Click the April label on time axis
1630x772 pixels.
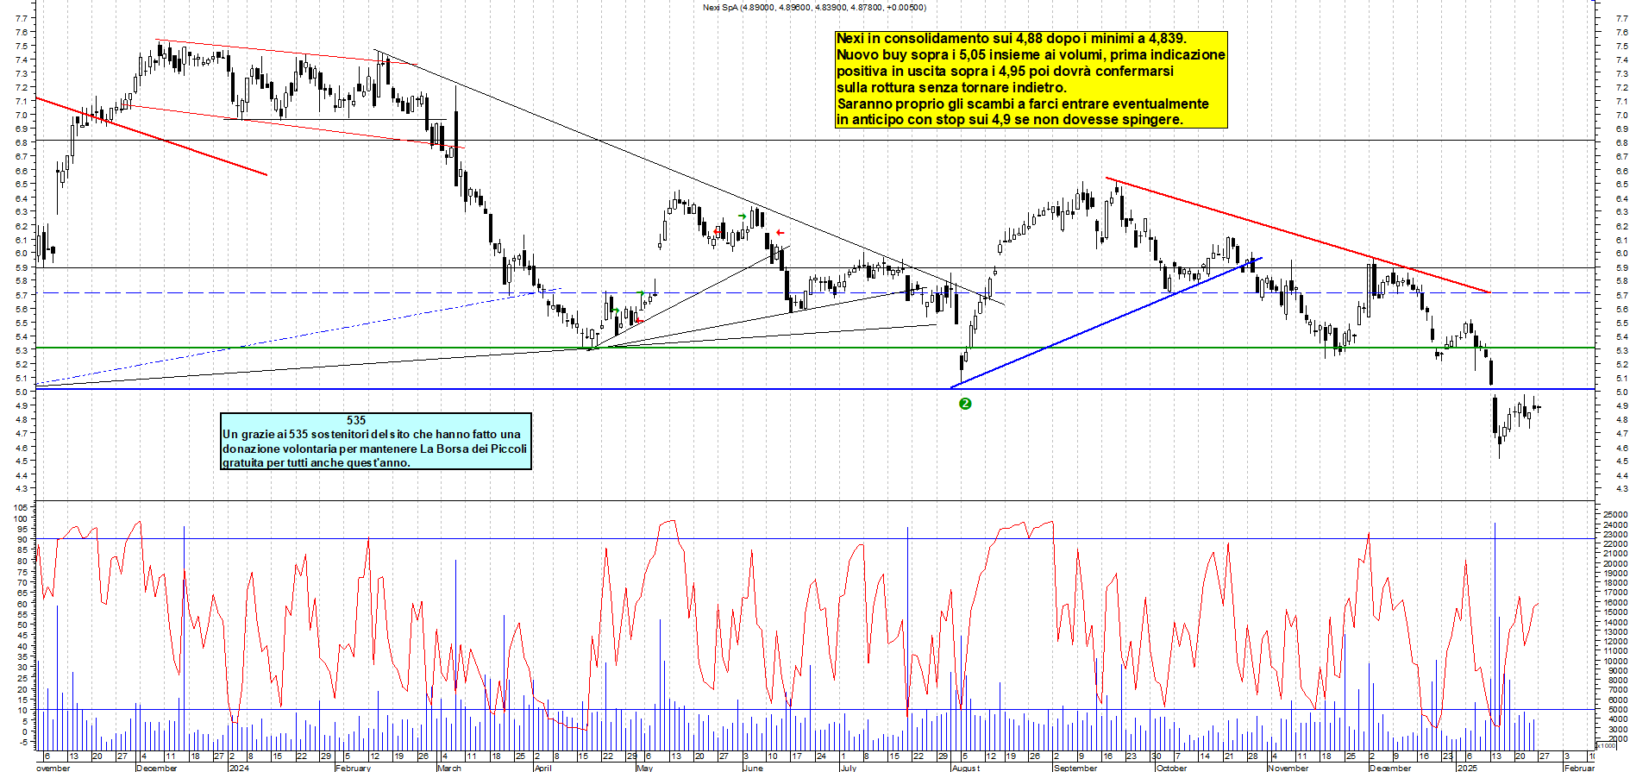(x=542, y=768)
